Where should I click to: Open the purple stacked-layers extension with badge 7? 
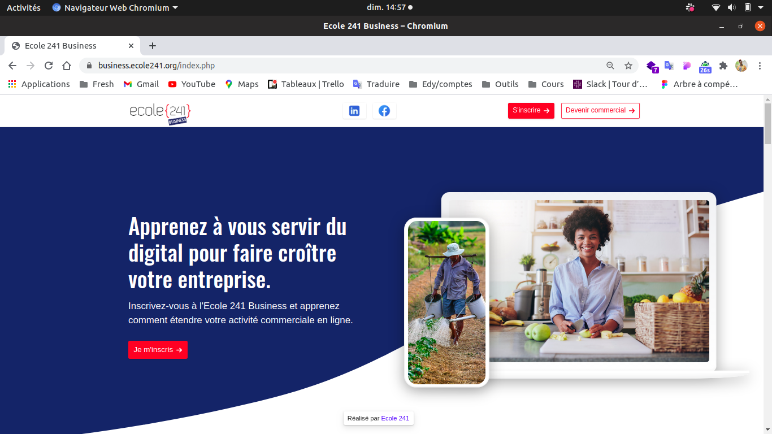pos(652,66)
